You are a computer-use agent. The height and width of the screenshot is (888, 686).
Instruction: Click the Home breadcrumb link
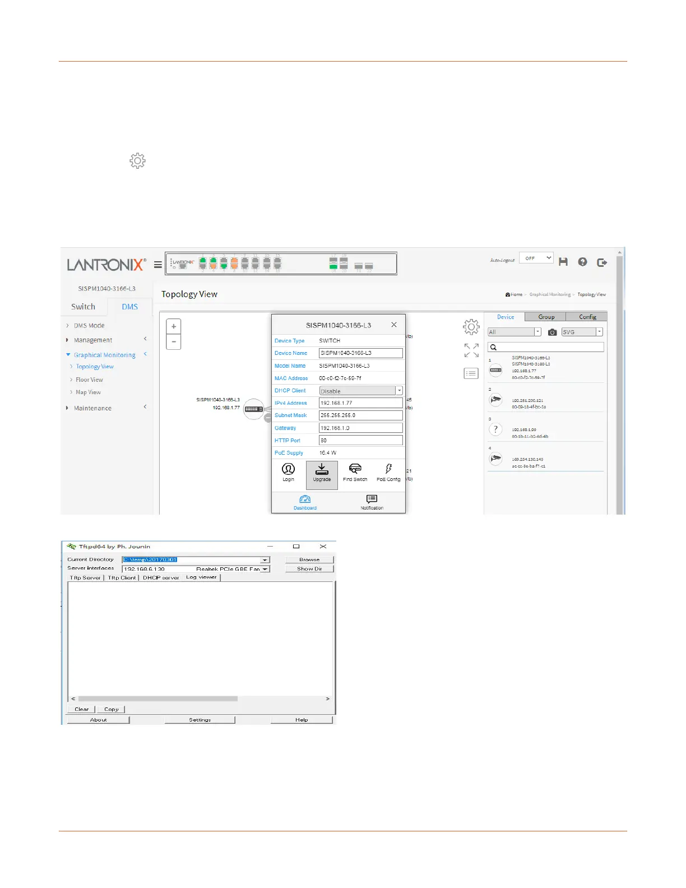(514, 294)
